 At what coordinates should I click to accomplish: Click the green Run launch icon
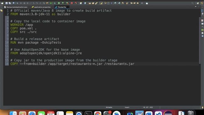click(59, 3)
